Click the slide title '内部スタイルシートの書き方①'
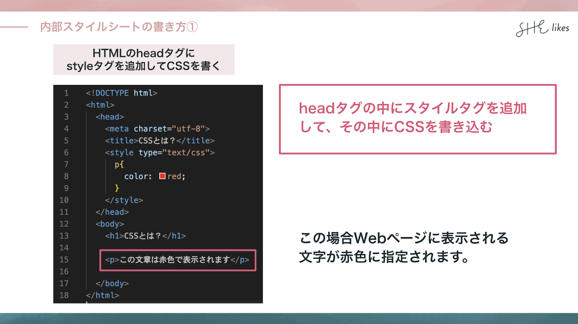 119,27
